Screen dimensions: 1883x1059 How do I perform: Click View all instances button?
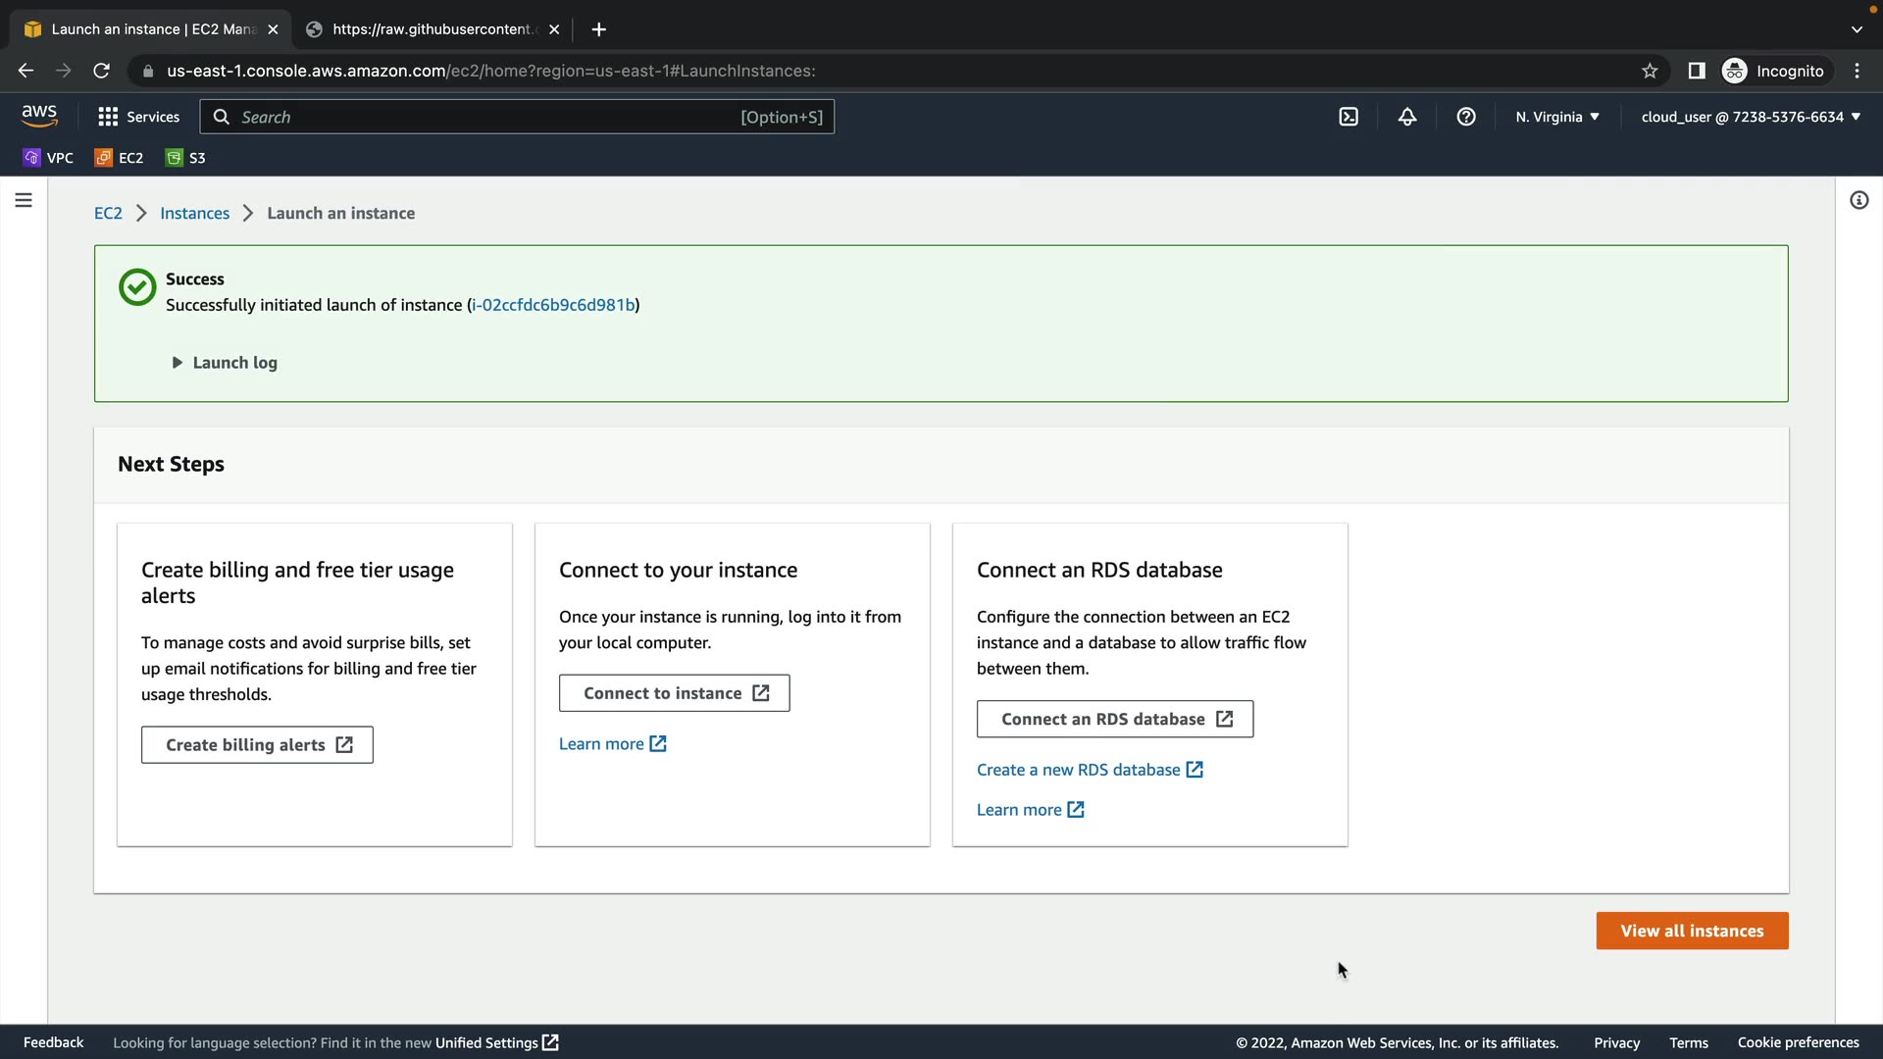(x=1692, y=931)
